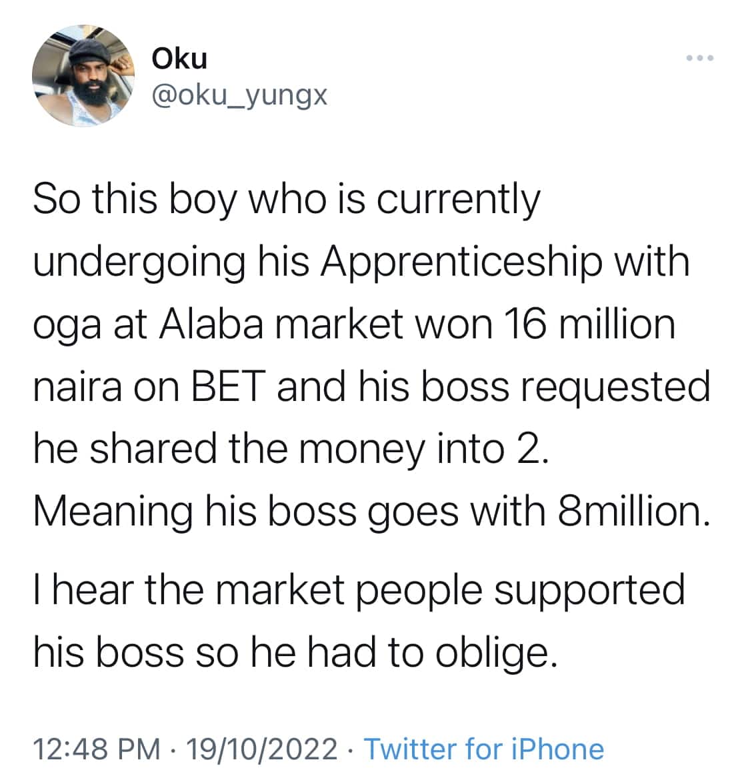Tap the word Apprenticeship in the tweet
Screen dimensions: 750x782
pyautogui.click(x=461, y=263)
